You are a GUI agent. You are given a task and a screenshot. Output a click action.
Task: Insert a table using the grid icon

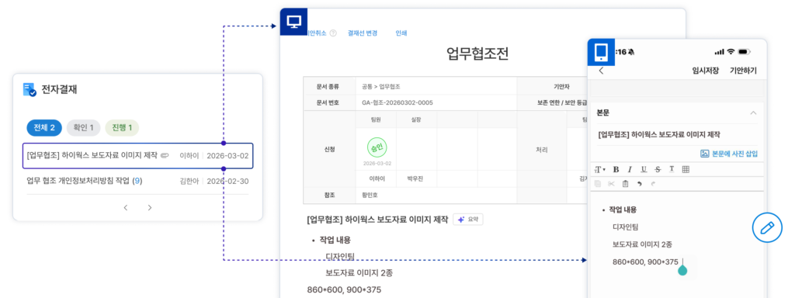point(686,169)
